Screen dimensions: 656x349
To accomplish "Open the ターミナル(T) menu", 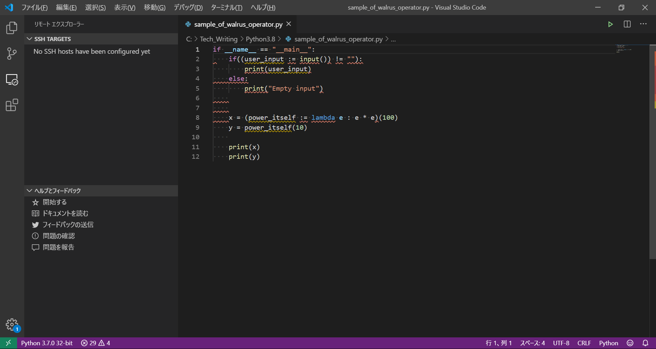I will coord(227,8).
